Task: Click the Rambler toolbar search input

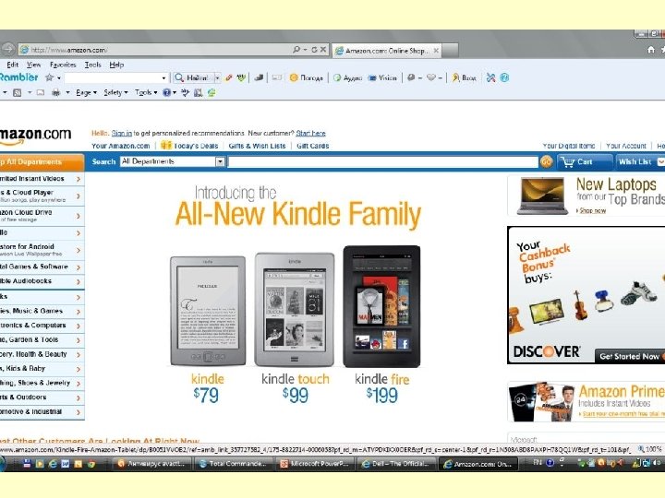Action: [112, 77]
